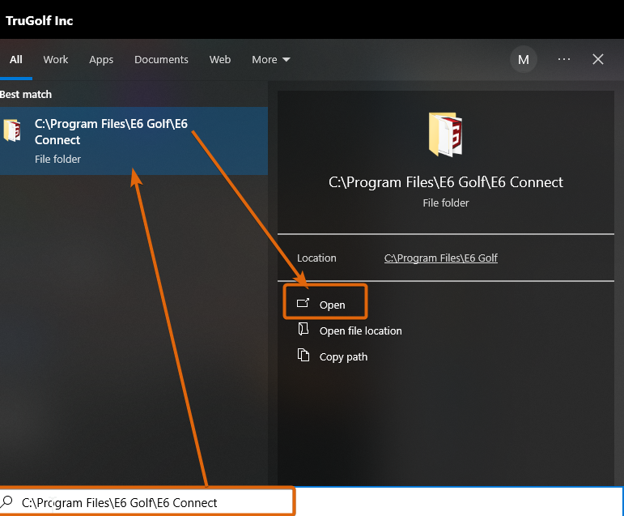Select the E6 Connect best match result
This screenshot has width=624, height=516.
tap(134, 141)
